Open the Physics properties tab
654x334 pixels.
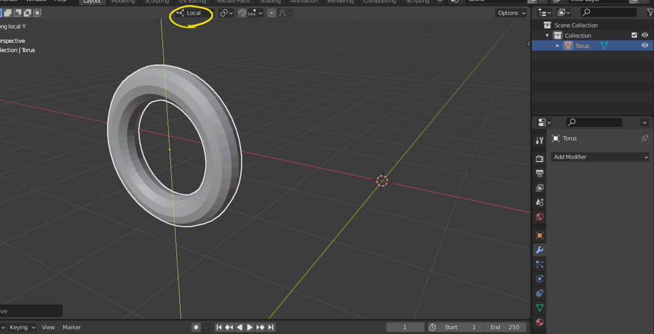coord(540,279)
